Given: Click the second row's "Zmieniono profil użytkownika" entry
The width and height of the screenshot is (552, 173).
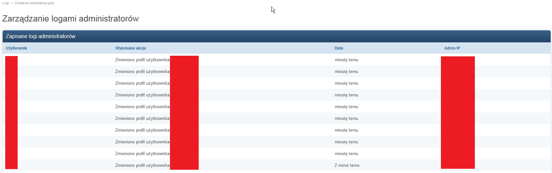Looking at the screenshot, I should tap(142, 72).
